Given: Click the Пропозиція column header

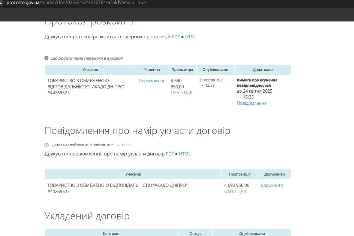Looking at the screenshot, I should 182,69.
